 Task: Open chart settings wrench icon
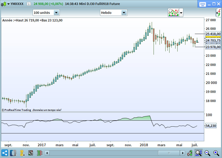click(x=190, y=153)
